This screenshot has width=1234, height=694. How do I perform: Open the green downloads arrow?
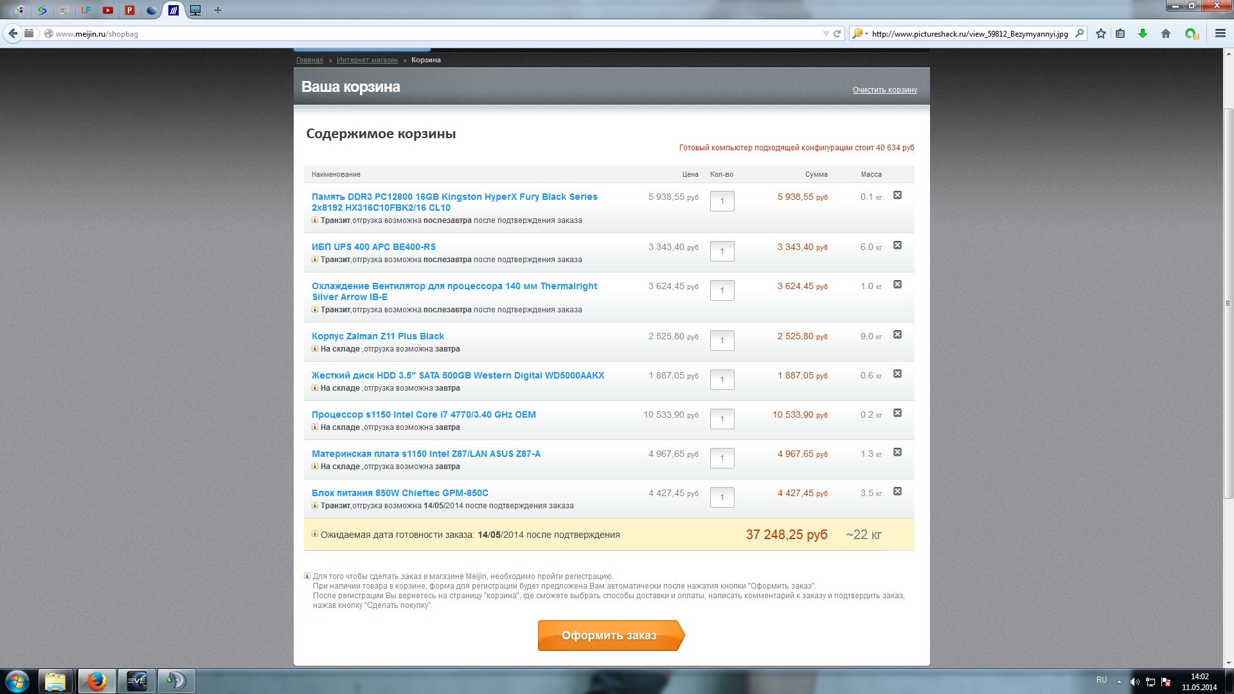[x=1143, y=33]
